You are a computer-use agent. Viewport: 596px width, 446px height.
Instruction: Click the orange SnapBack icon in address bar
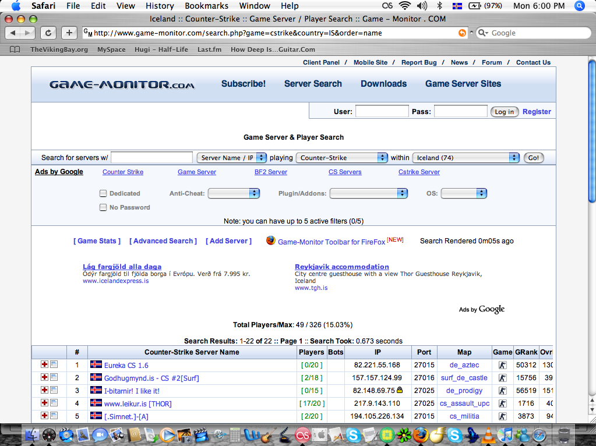[x=462, y=33]
